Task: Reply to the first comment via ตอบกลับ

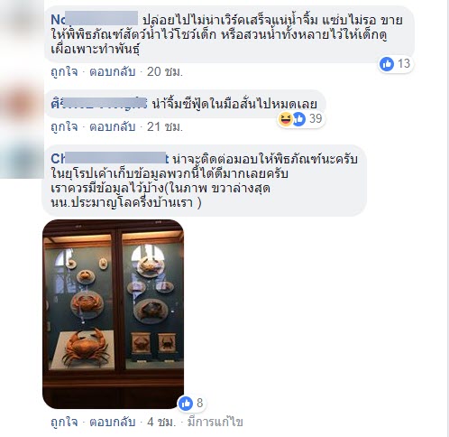Action: (113, 72)
